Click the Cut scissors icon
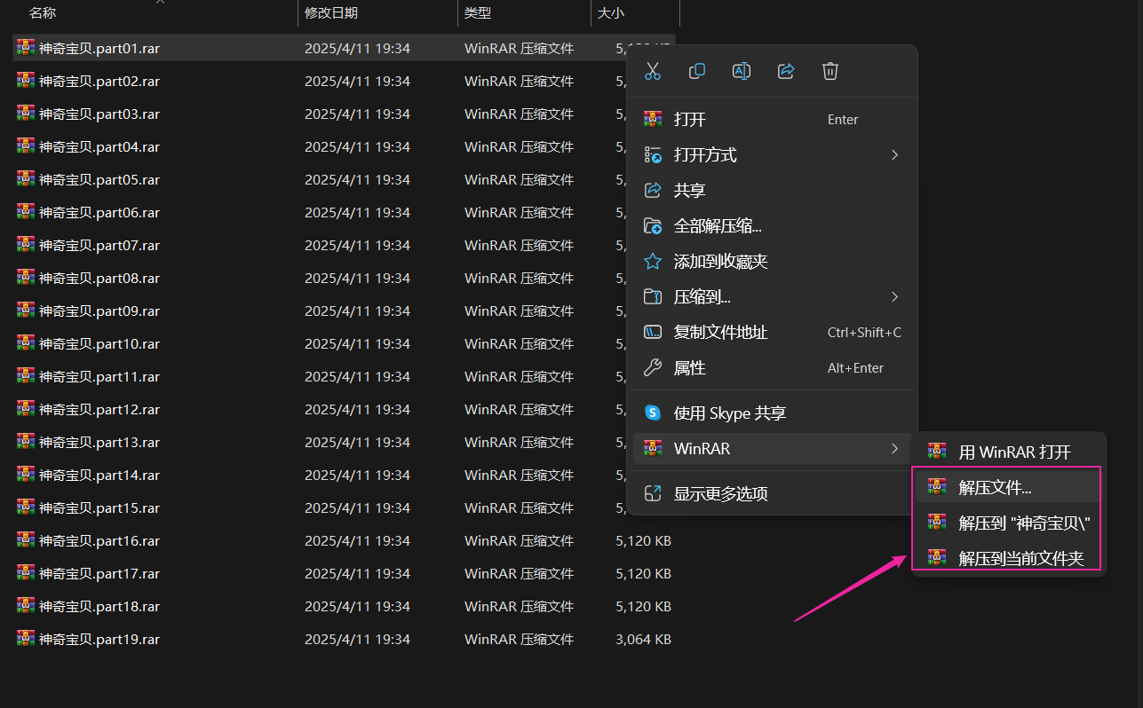Viewport: 1143px width, 708px height. pos(653,71)
